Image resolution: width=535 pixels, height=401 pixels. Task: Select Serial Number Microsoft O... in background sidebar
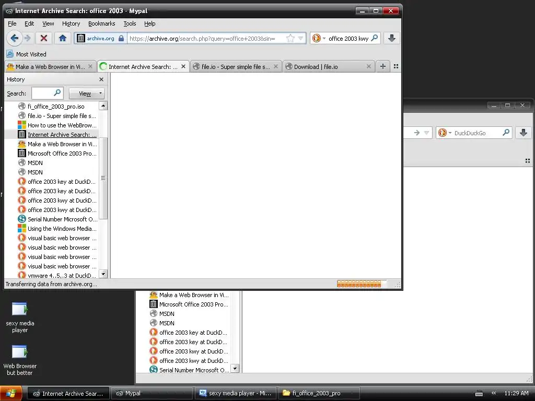coord(189,370)
